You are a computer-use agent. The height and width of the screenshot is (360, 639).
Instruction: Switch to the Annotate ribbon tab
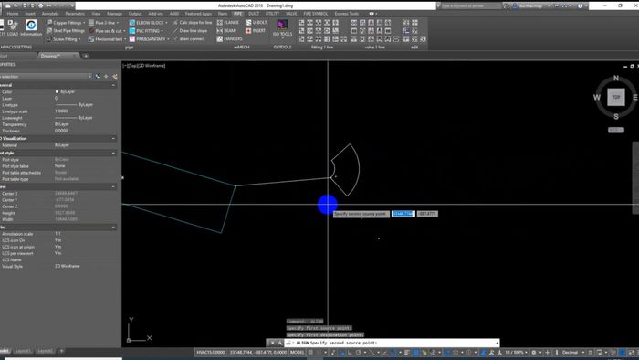[x=50, y=14]
